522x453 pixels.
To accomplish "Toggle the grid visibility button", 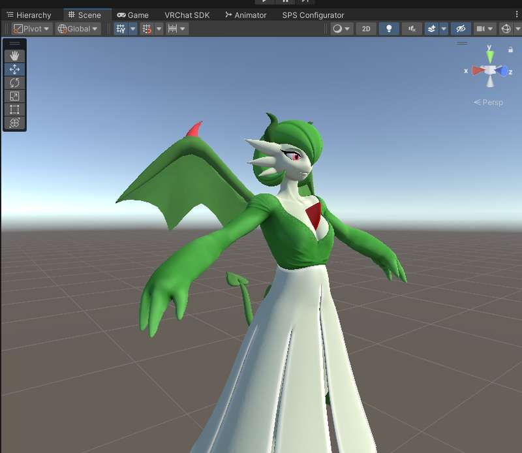I will 121,29.
